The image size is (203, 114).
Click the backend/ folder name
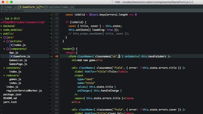point(9,26)
